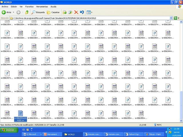Open the Views dropdown button
The height and width of the screenshot is (137, 183).
[x=89, y=12]
